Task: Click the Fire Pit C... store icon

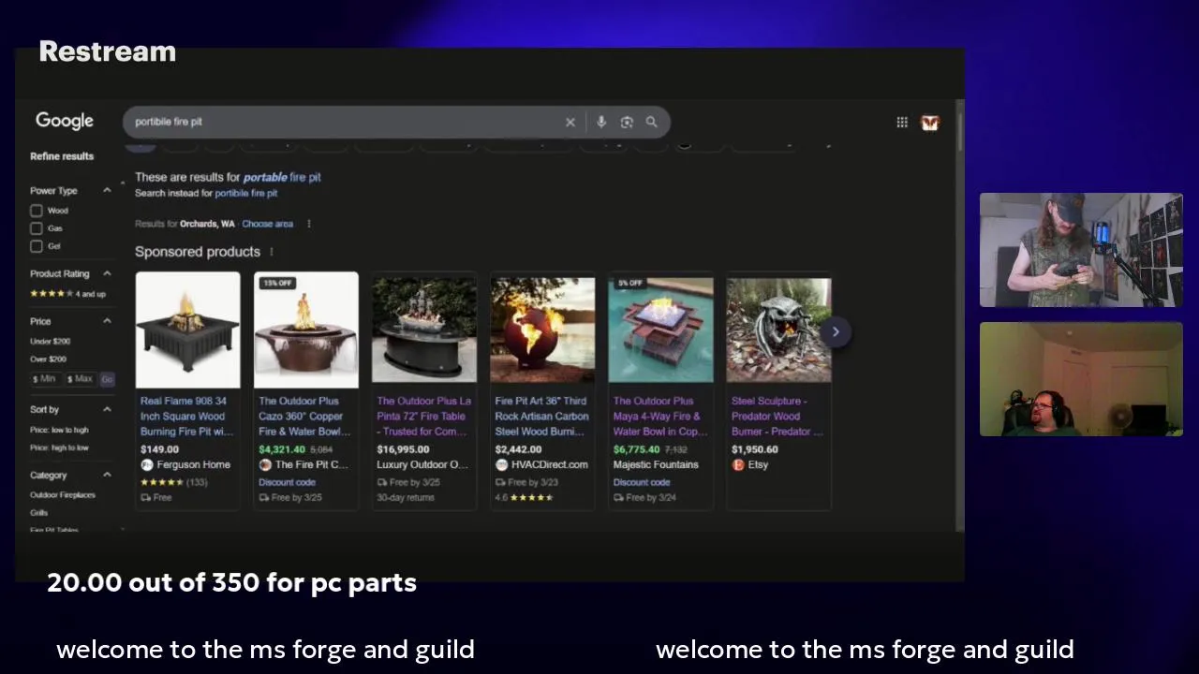Action: click(265, 465)
